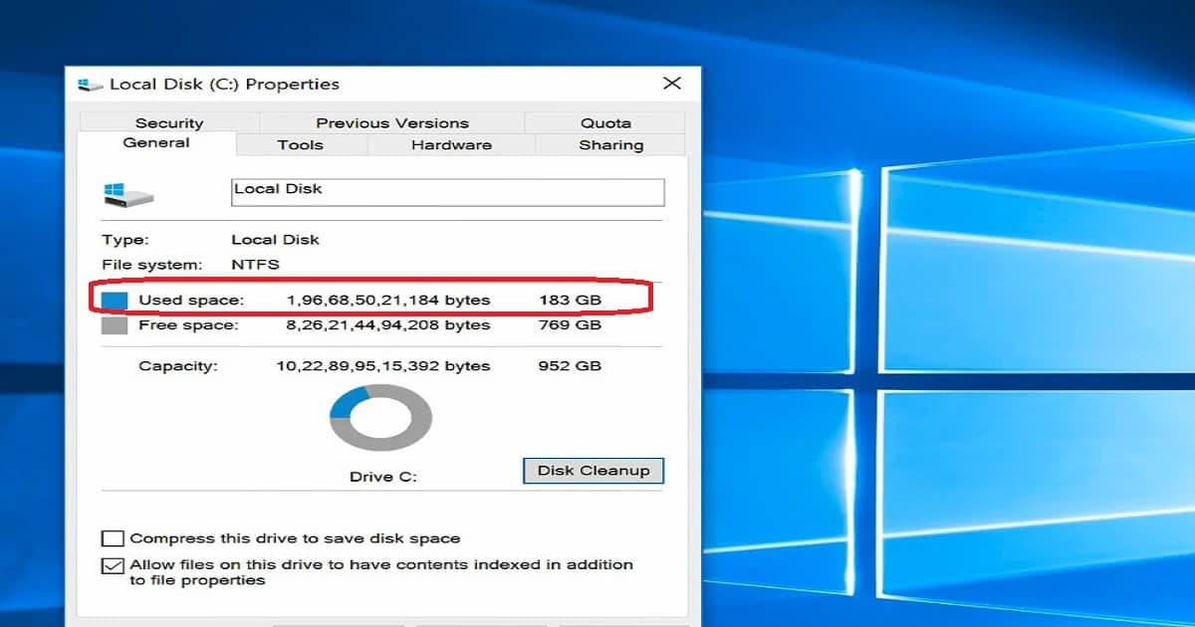The width and height of the screenshot is (1195, 627).
Task: Open the Previous Versions tab
Action: point(392,122)
